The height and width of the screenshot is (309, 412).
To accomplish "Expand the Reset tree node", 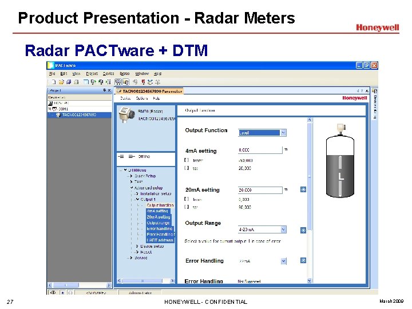I will (137, 252).
